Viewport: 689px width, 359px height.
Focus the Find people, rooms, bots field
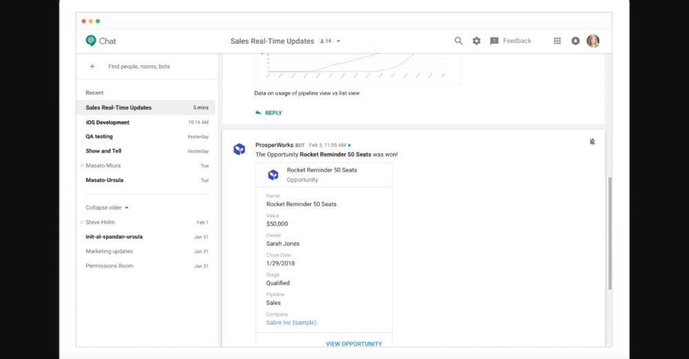click(x=139, y=67)
